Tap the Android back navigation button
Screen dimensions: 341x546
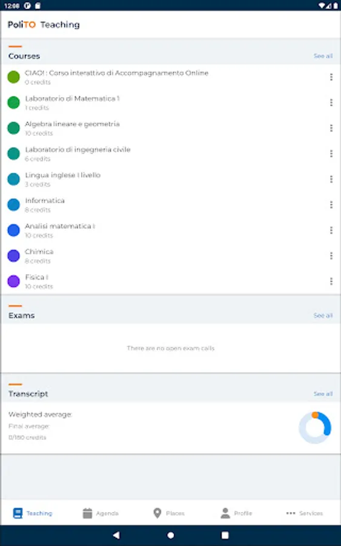(x=116, y=535)
